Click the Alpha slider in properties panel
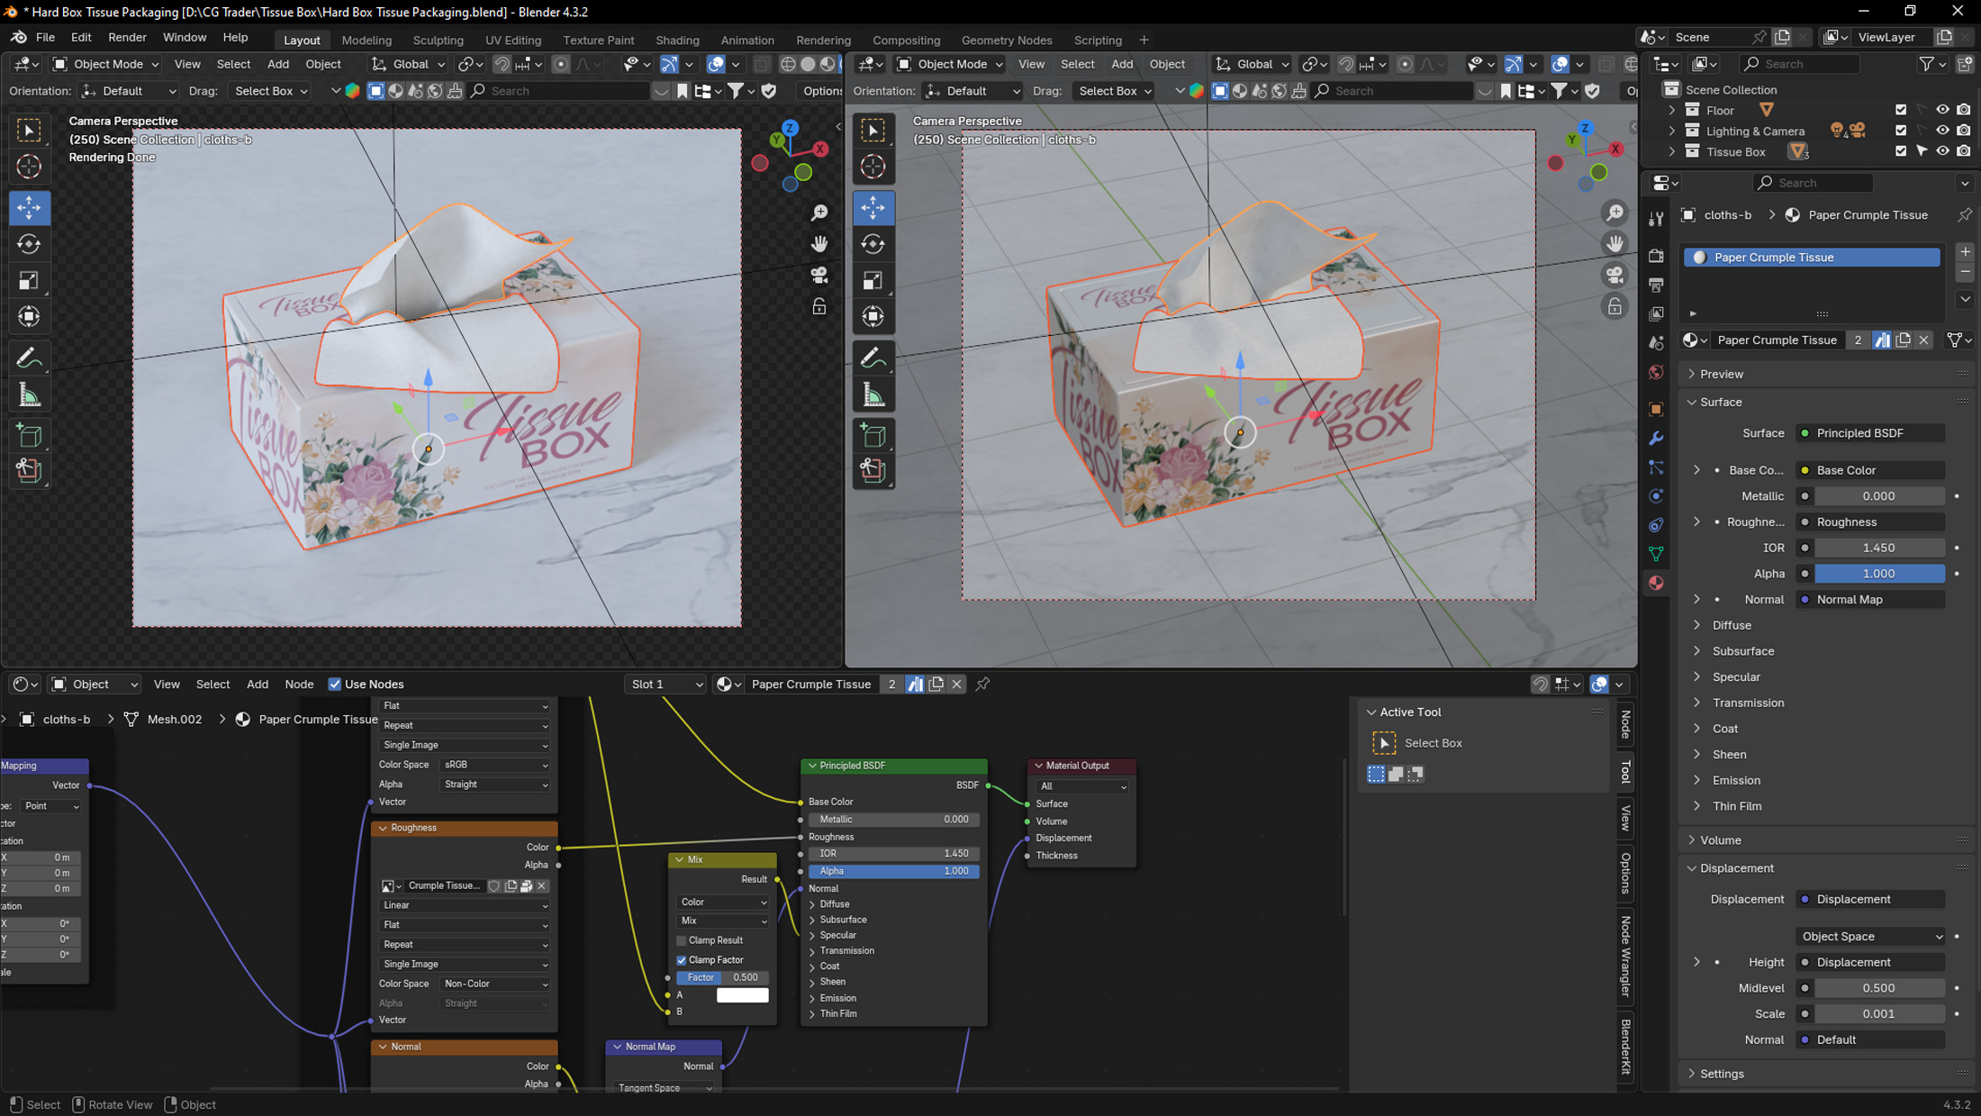 pyautogui.click(x=1879, y=574)
